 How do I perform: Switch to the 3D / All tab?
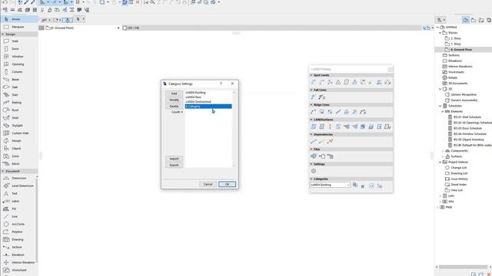pyautogui.click(x=160, y=28)
